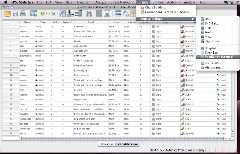Click the 'townsize' variable name cell

[27, 36]
